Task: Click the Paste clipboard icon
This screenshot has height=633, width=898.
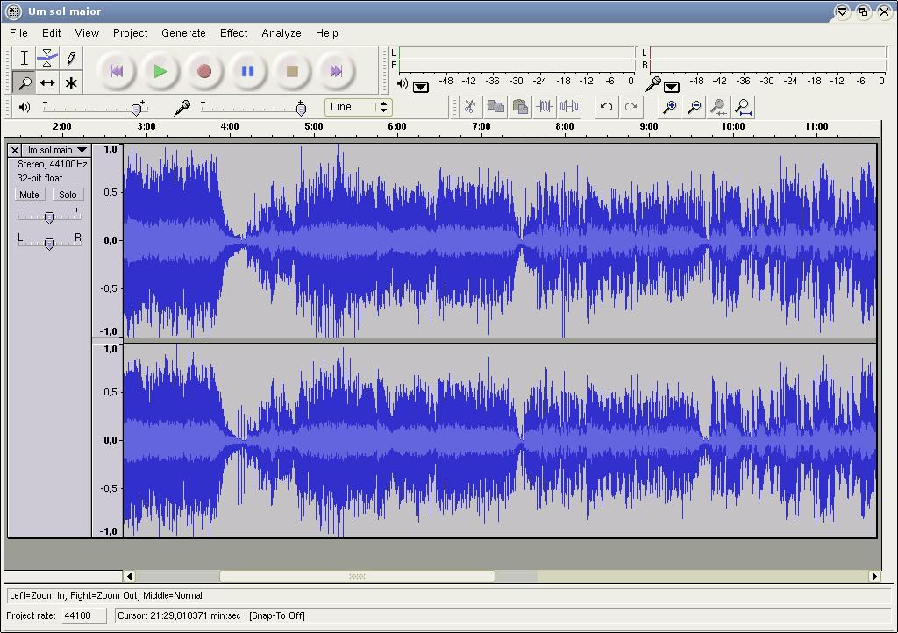Action: [x=520, y=106]
